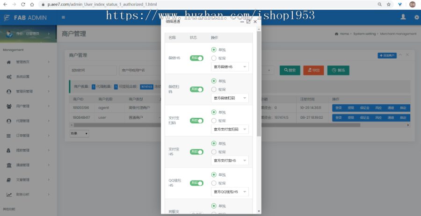Click the money bag icon beside 提款管理
The image size is (421, 216).
pyautogui.click(x=9, y=151)
